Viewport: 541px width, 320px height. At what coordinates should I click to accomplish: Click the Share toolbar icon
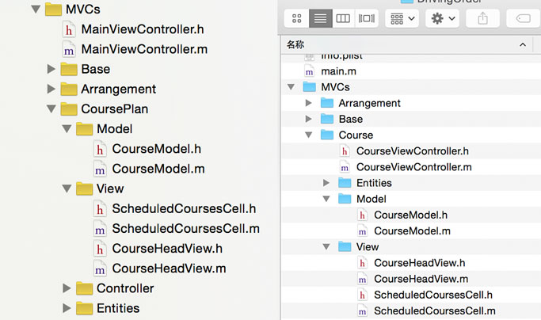pos(482,18)
